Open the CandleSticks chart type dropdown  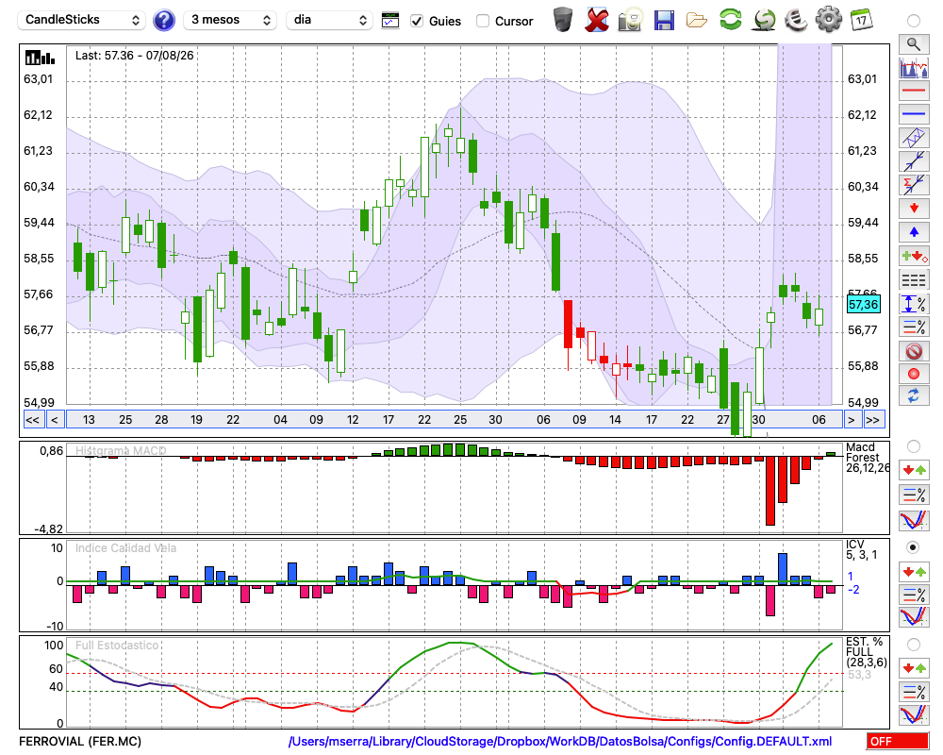tap(82, 20)
